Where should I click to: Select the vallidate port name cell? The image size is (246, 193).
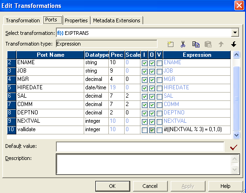[50, 130]
